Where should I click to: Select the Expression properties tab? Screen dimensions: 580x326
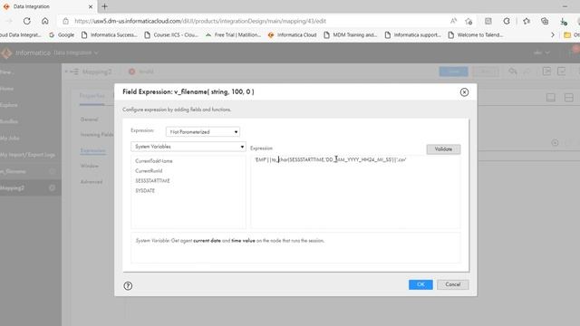click(92, 151)
